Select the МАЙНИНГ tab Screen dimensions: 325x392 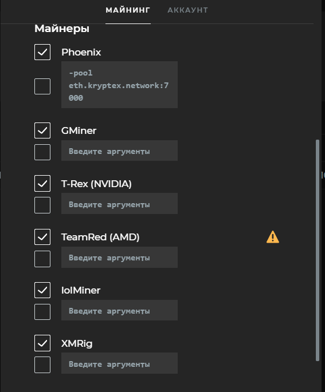[128, 10]
